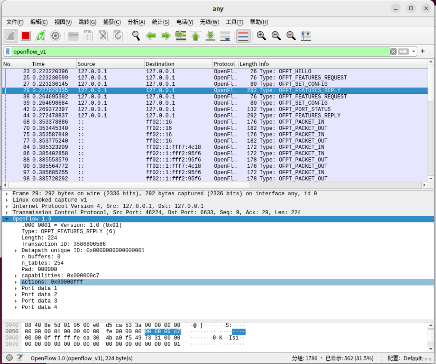Open the 视图(V) menu
This screenshot has width=436, height=364.
click(x=63, y=22)
